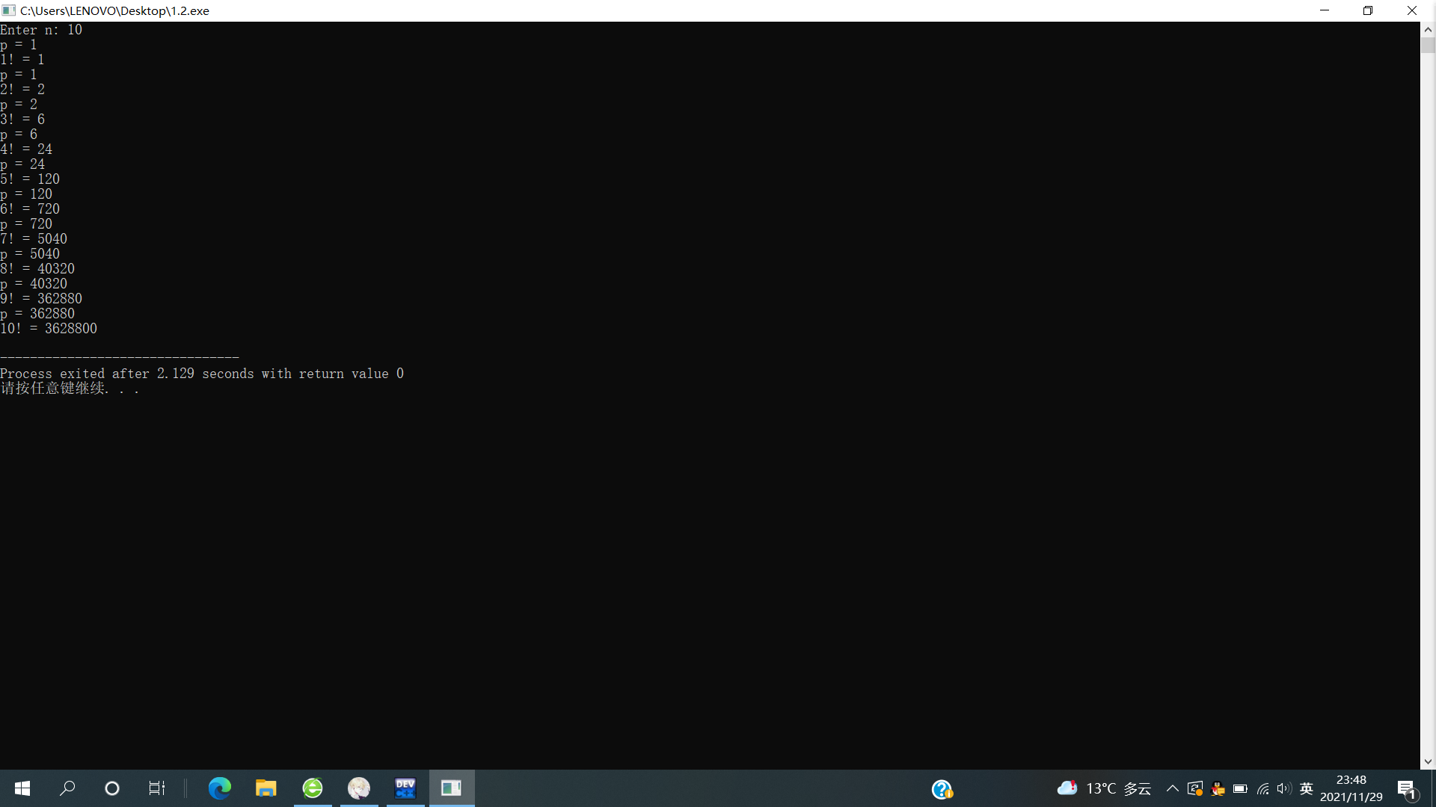Expand hidden system tray icons chevron
The image size is (1436, 807).
[1172, 788]
